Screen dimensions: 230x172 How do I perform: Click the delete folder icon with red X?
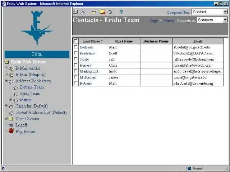click(102, 12)
